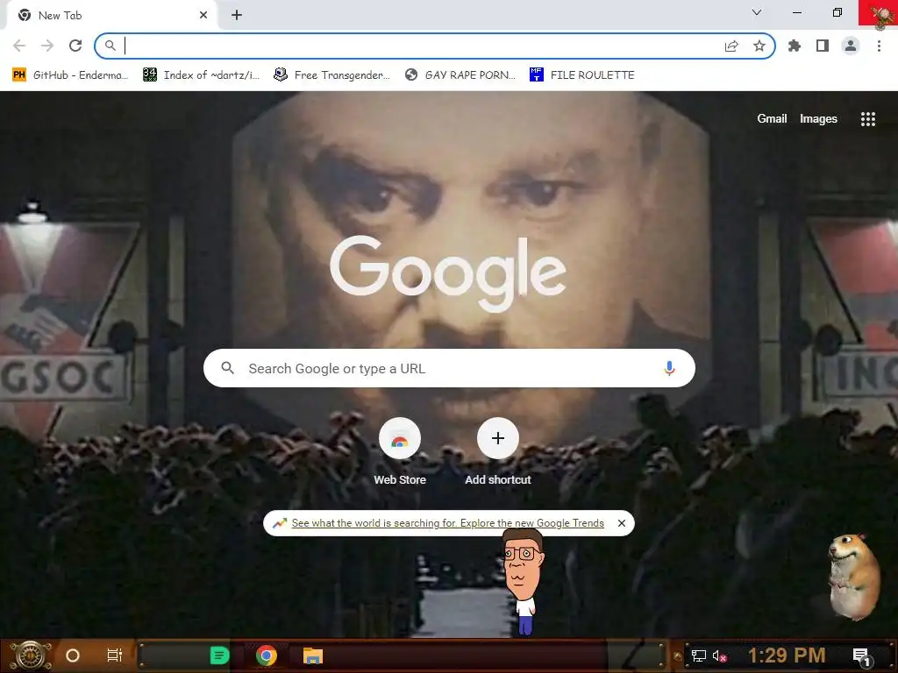Close the New Tab tab
Viewport: 898px width, 673px height.
pos(203,16)
